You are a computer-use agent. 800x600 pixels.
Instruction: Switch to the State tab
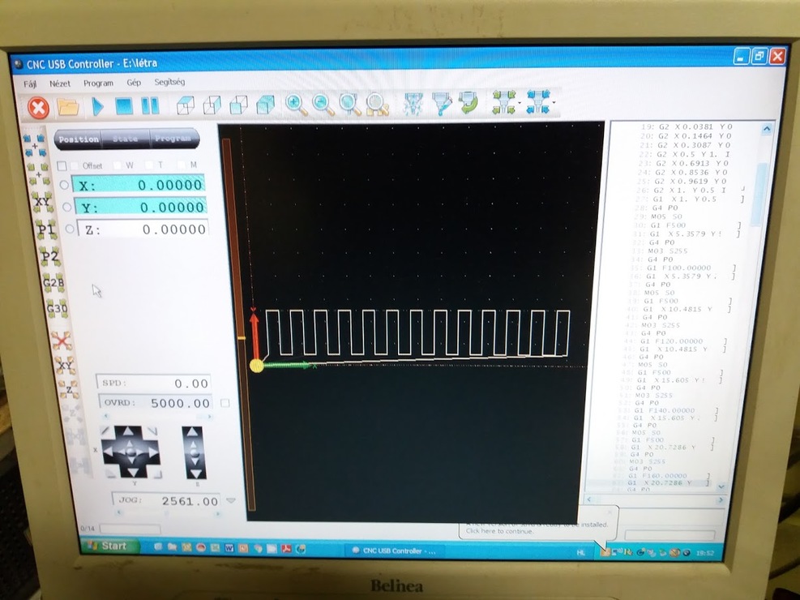[x=125, y=139]
